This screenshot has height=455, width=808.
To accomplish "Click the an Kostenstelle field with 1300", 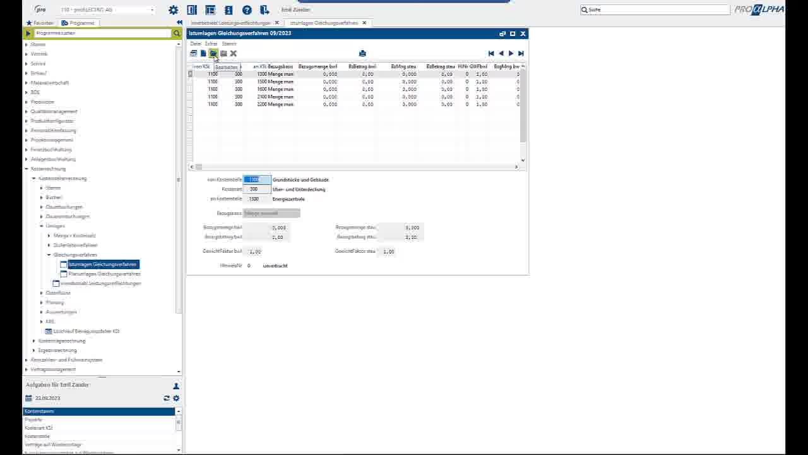I will tap(257, 199).
